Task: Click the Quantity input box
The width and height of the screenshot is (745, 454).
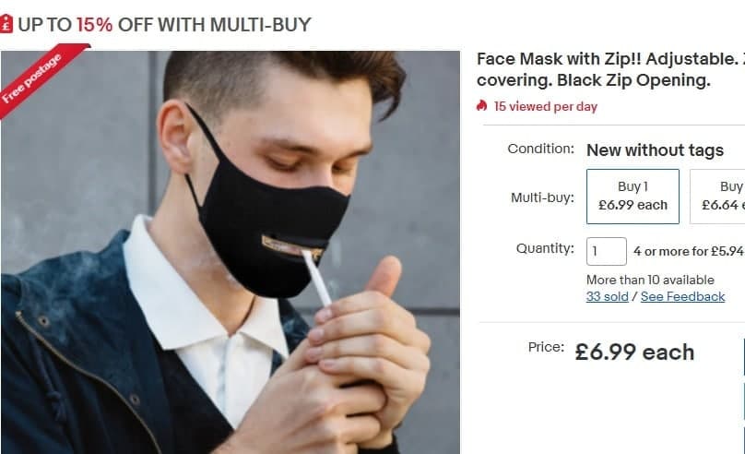Action: pyautogui.click(x=607, y=250)
